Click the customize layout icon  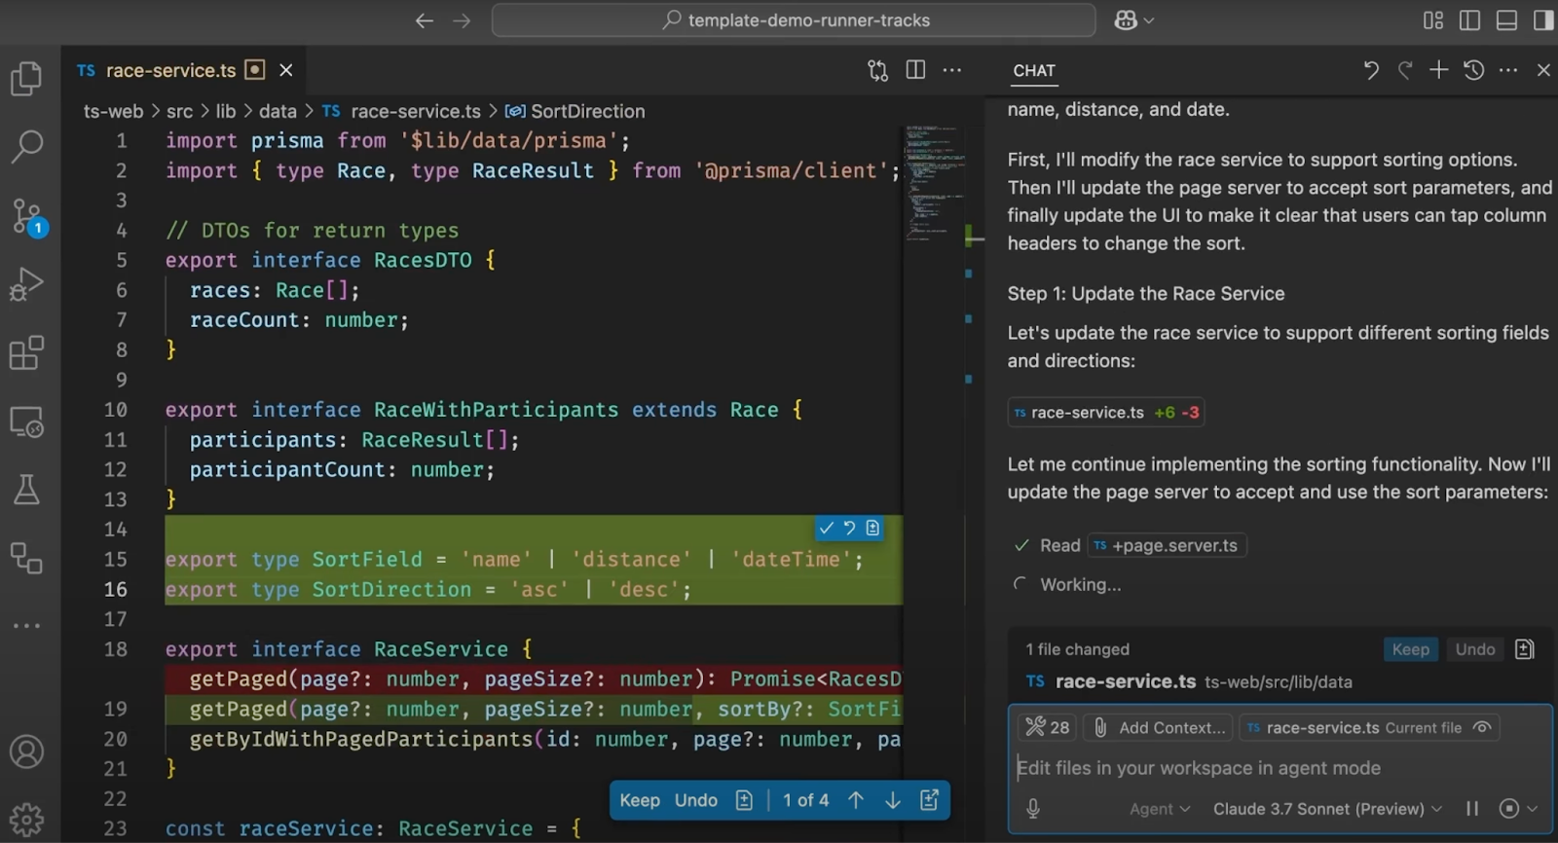point(1433,20)
